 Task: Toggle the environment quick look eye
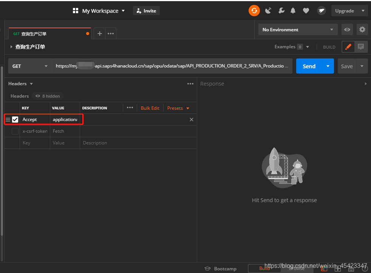[347, 29]
